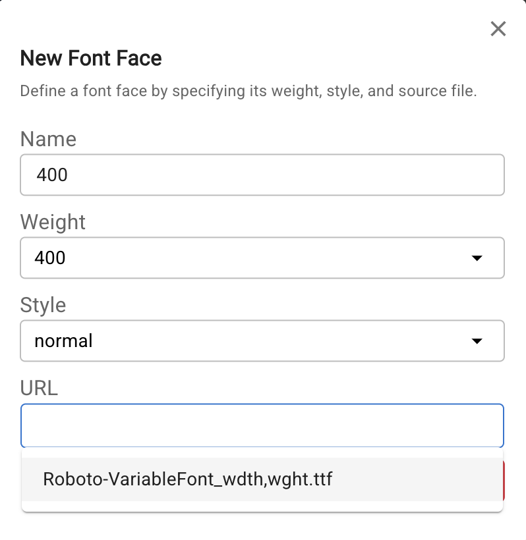Focus the URL input field
Screen dimensions: 526x540
click(262, 425)
